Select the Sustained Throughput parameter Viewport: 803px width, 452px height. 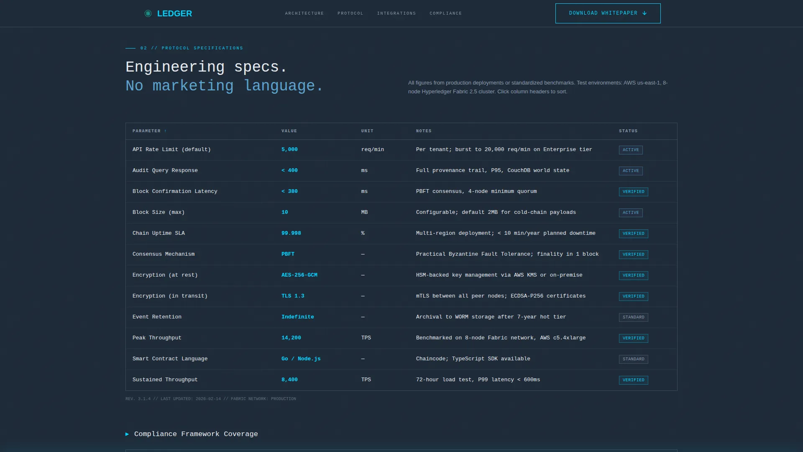(165, 380)
